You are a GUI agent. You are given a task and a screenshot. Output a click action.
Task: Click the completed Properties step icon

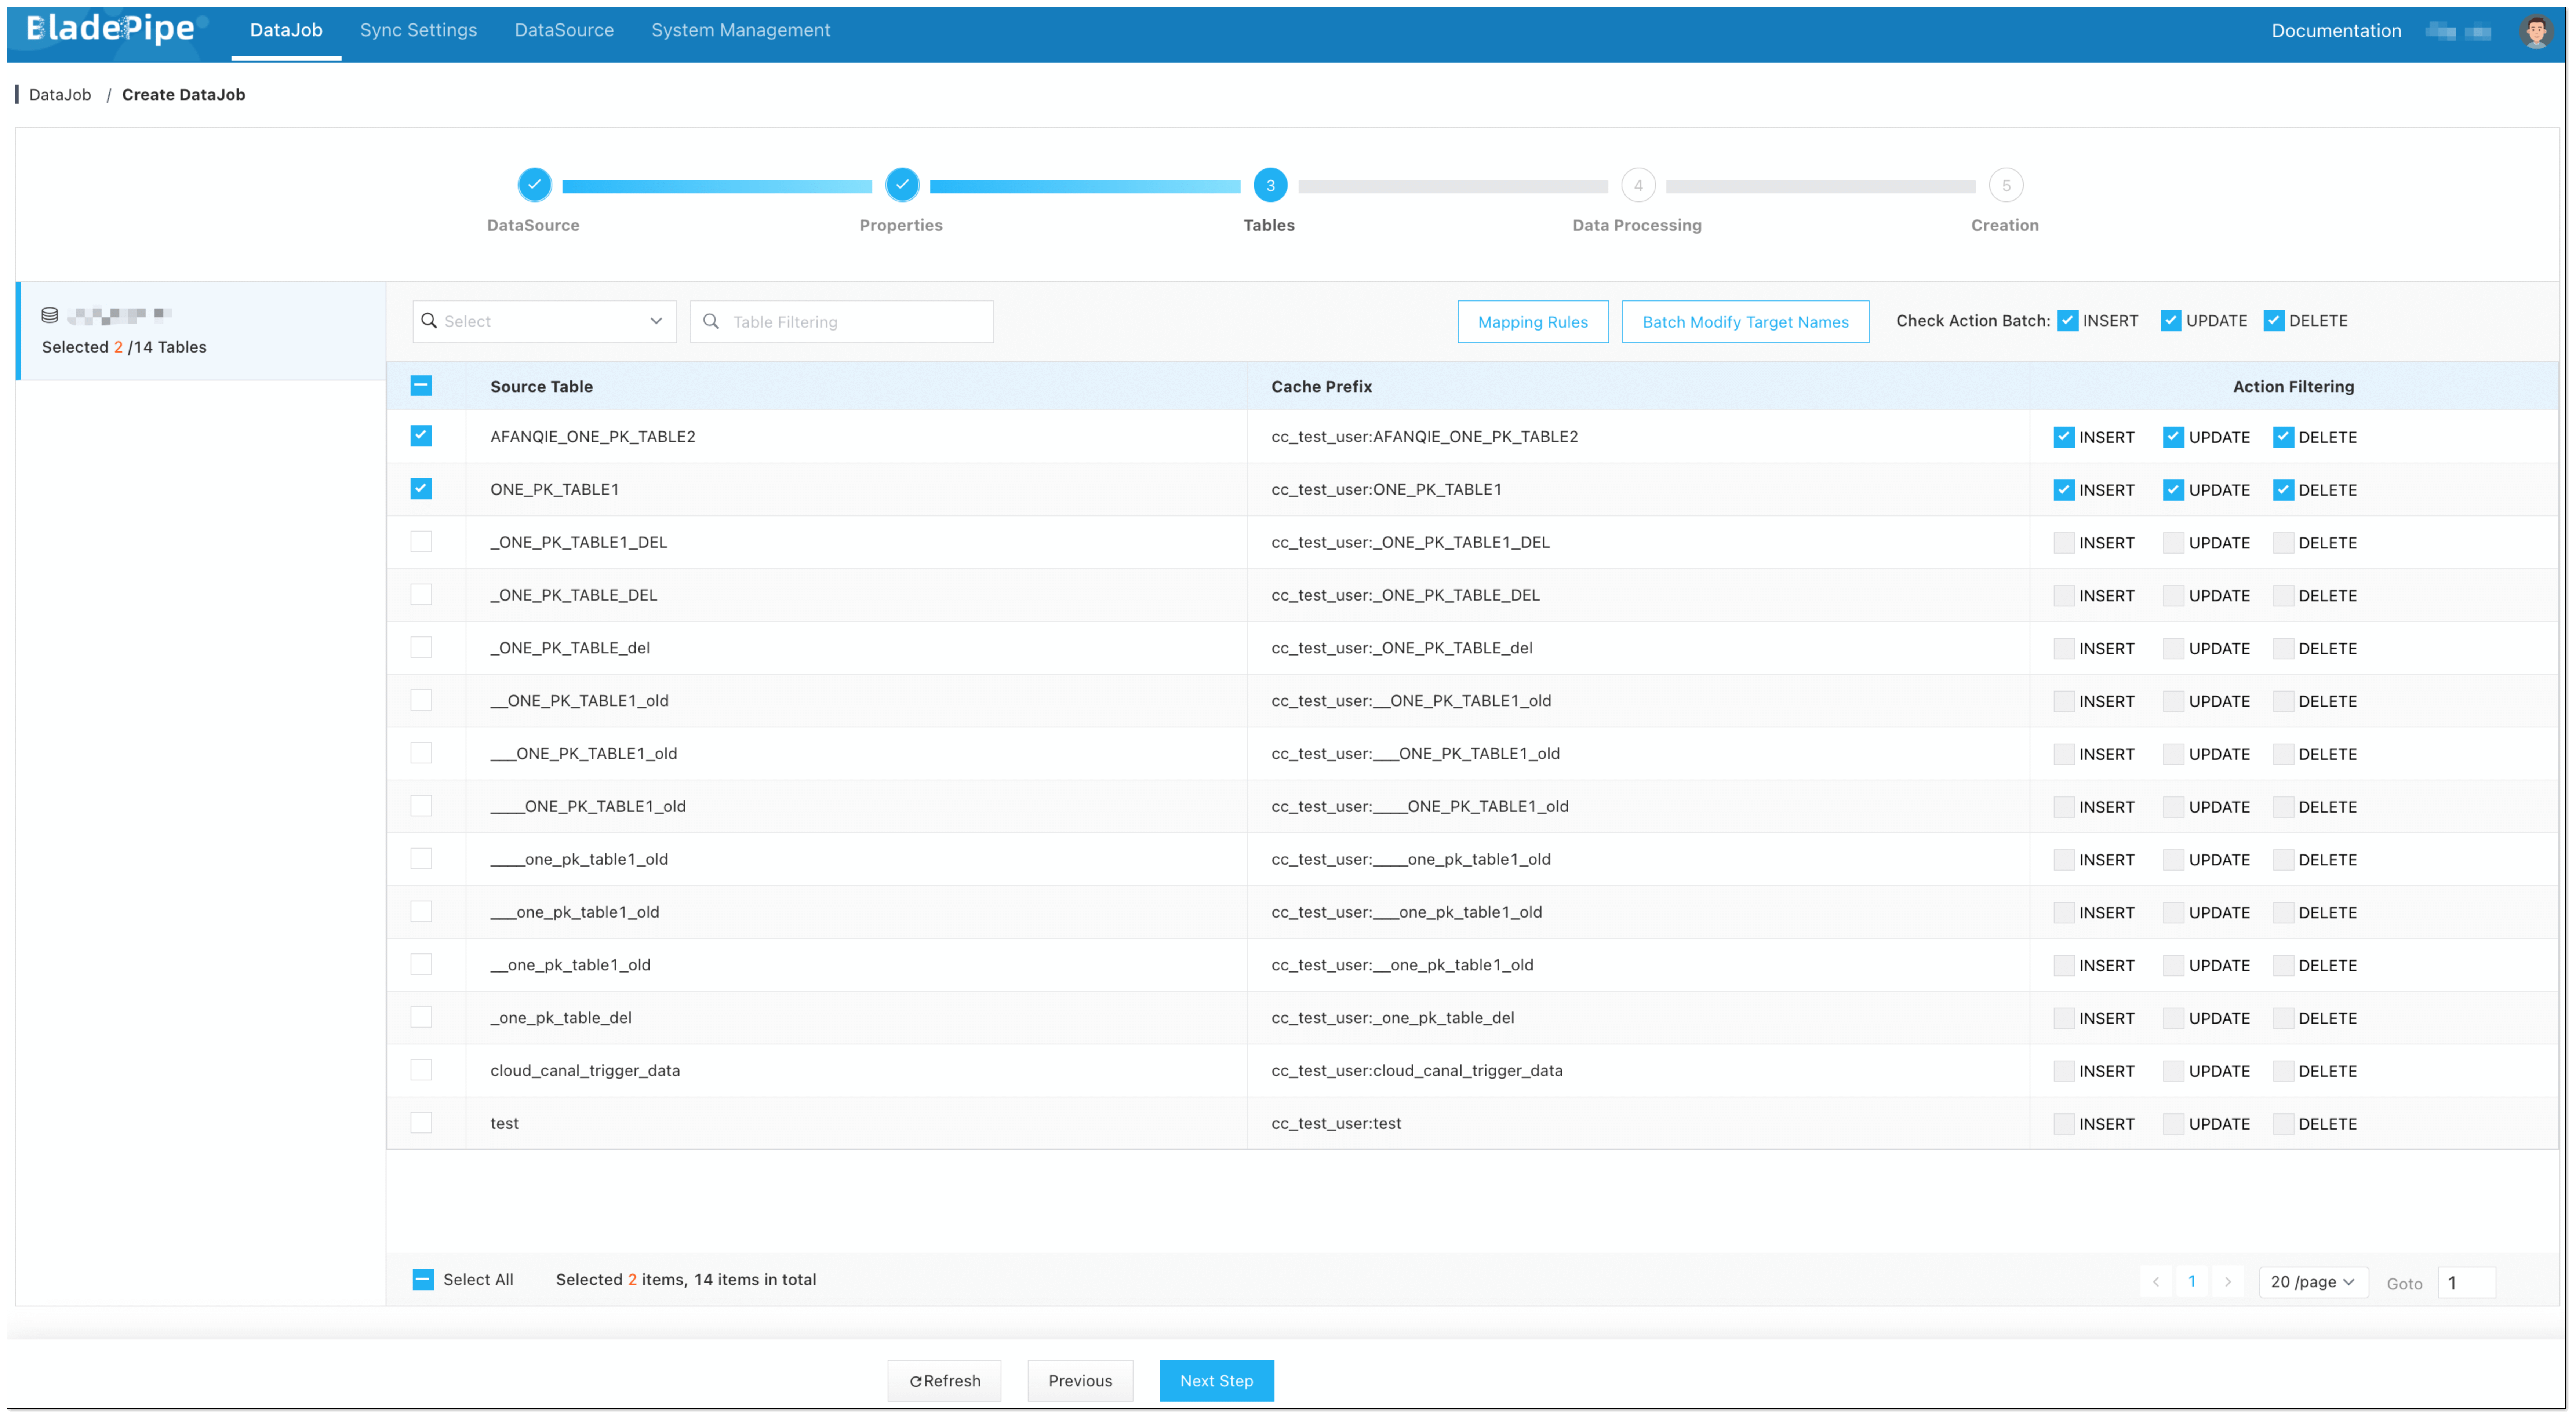[x=902, y=185]
